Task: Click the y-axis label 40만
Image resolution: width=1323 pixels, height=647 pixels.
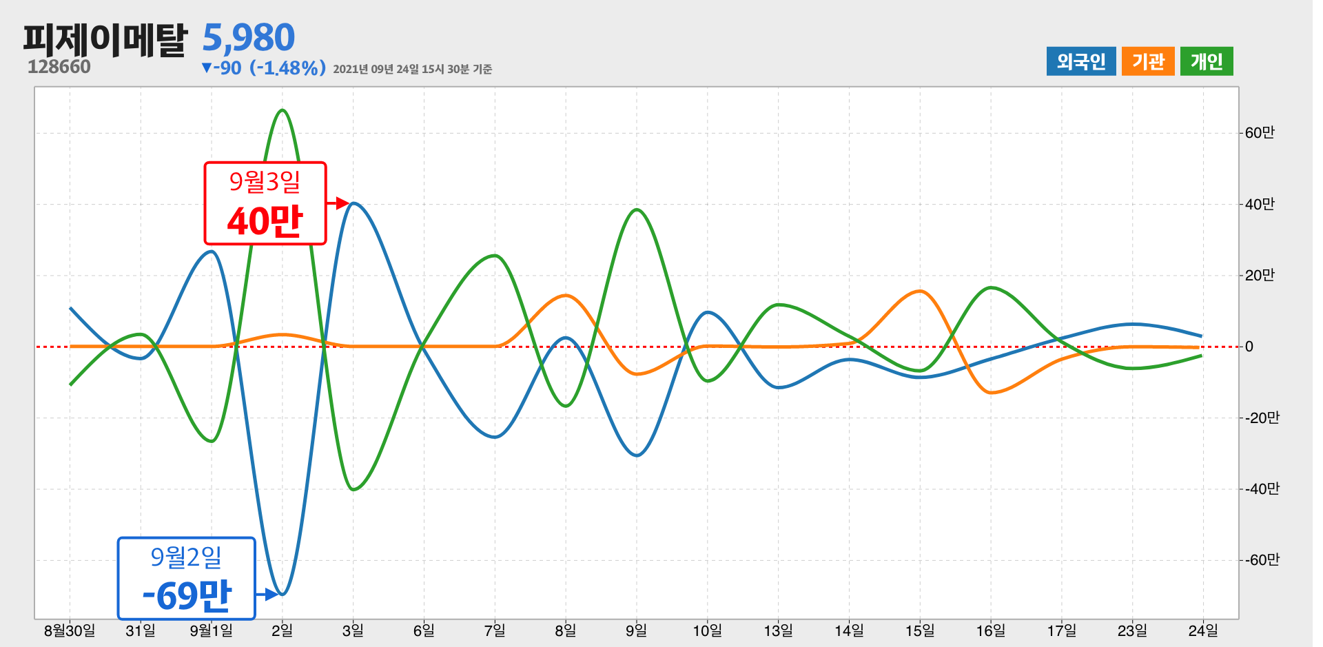Action: tap(1260, 204)
